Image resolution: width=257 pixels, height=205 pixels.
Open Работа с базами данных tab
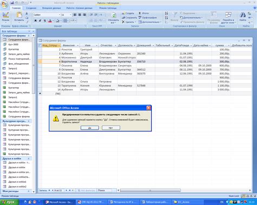coord(79,8)
